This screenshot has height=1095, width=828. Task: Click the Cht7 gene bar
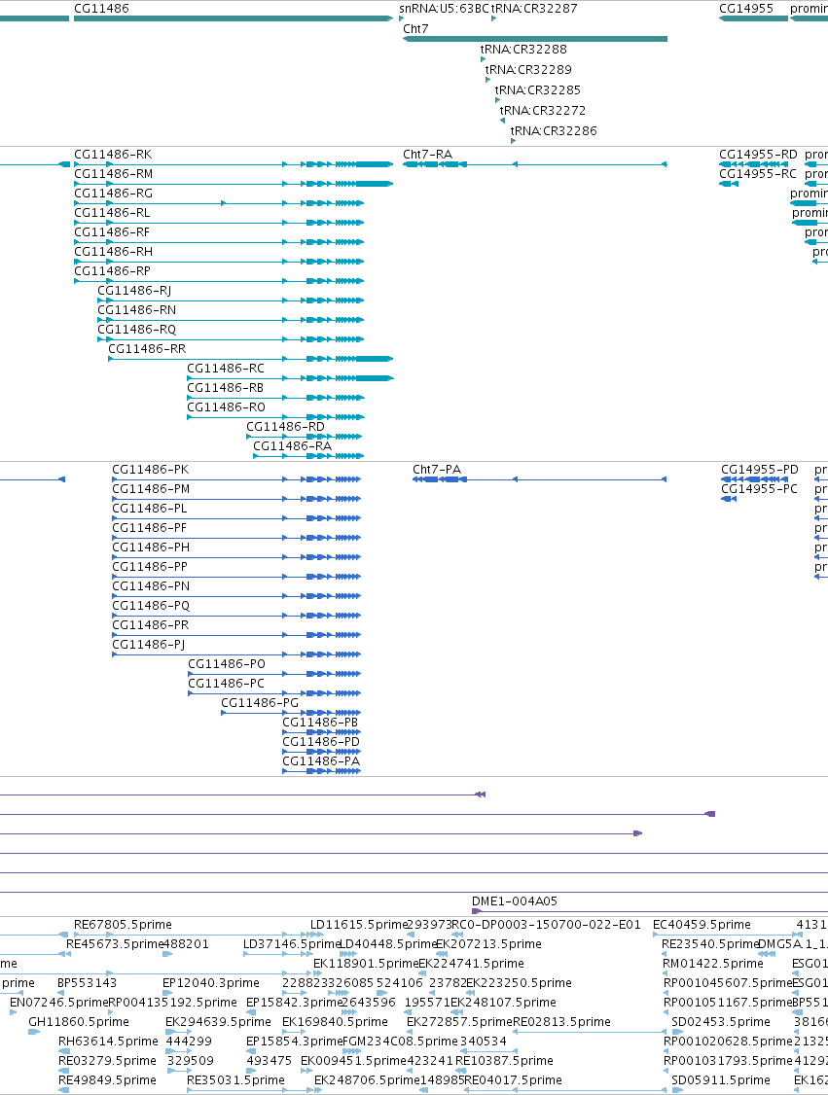pos(535,39)
